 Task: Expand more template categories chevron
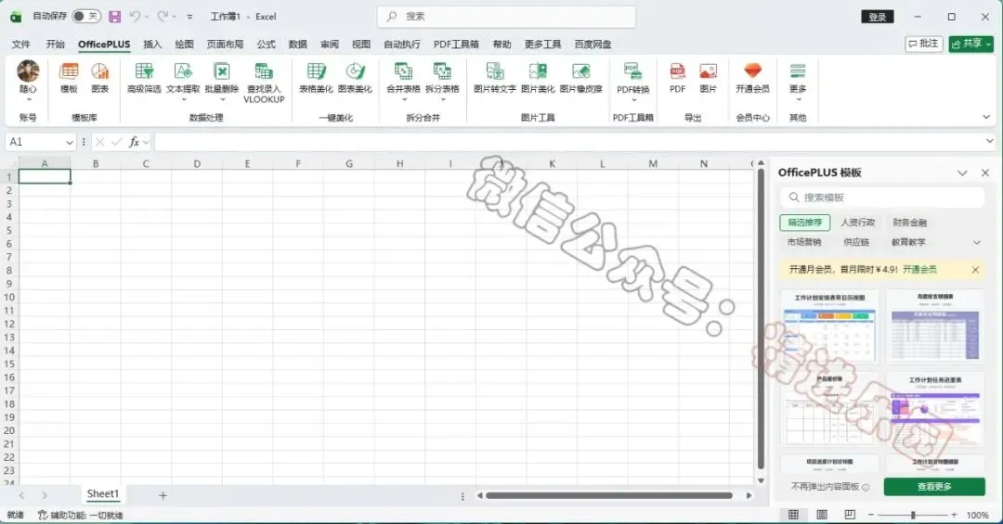click(x=977, y=242)
